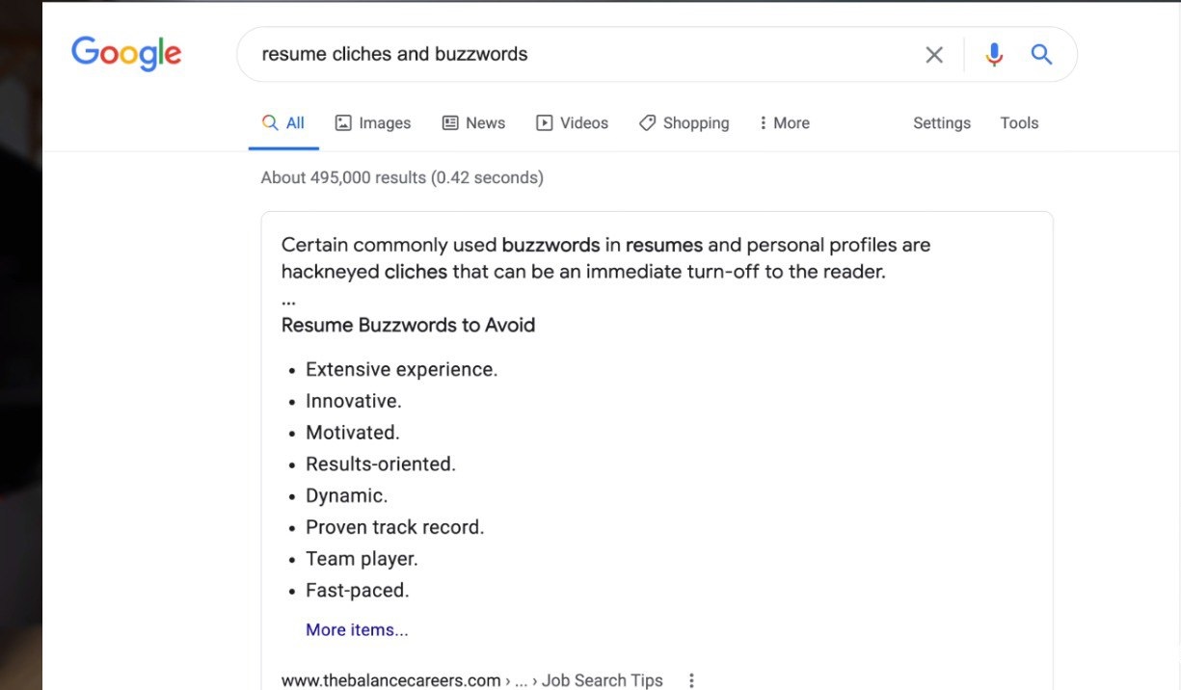Click the 'Resume Buzzwords to Avoid' heading

pyautogui.click(x=408, y=325)
